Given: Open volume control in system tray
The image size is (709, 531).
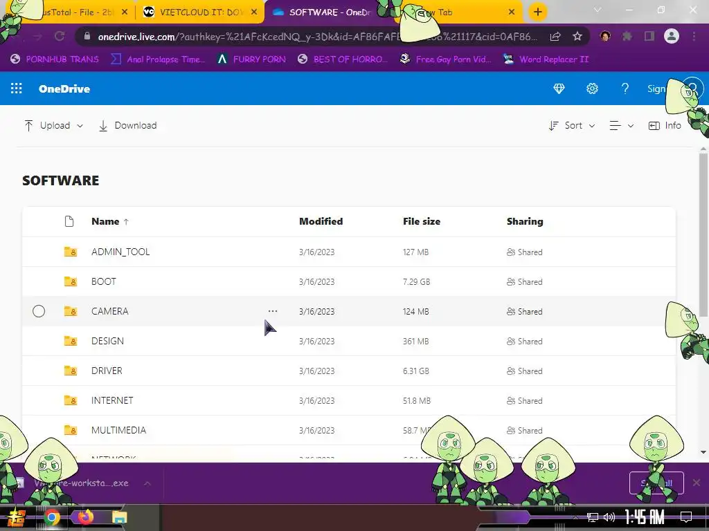Looking at the screenshot, I should (x=609, y=517).
